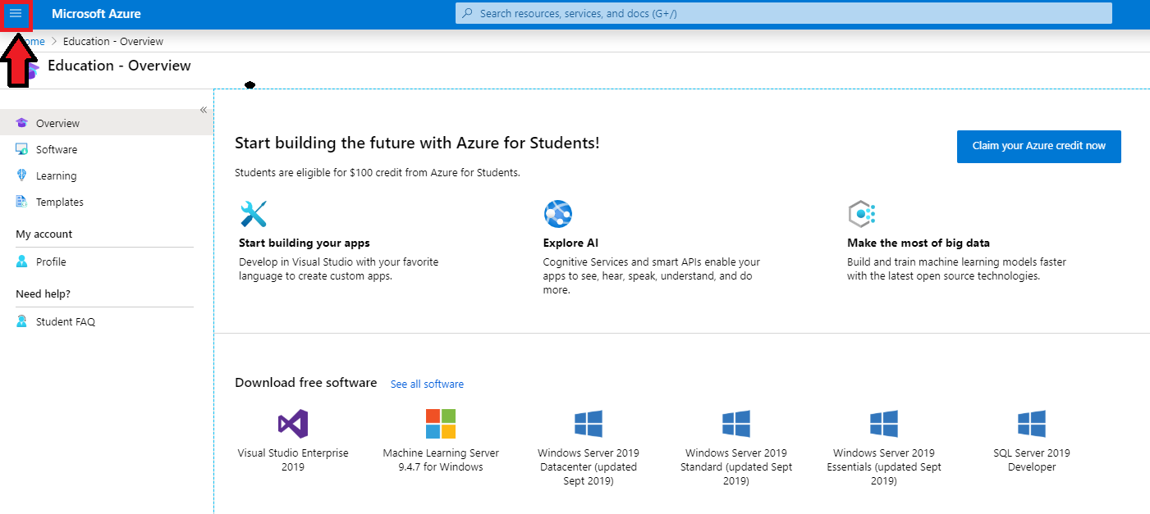Viewport: 1150px width, 514px height.
Task: Click the big data hexagon icon
Action: coord(862,214)
